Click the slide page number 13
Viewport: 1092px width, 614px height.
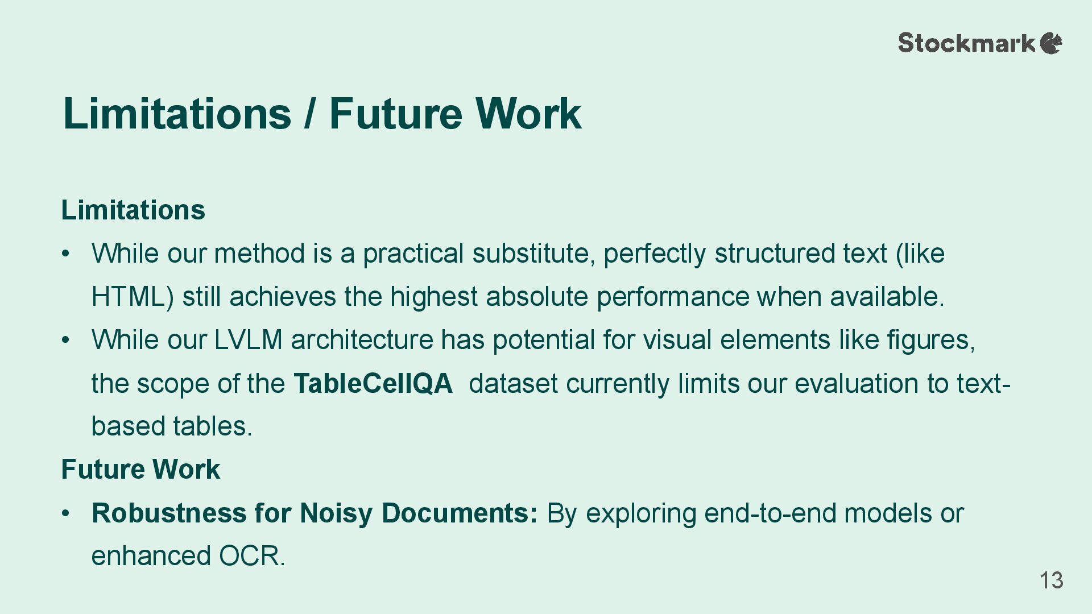(x=1051, y=580)
